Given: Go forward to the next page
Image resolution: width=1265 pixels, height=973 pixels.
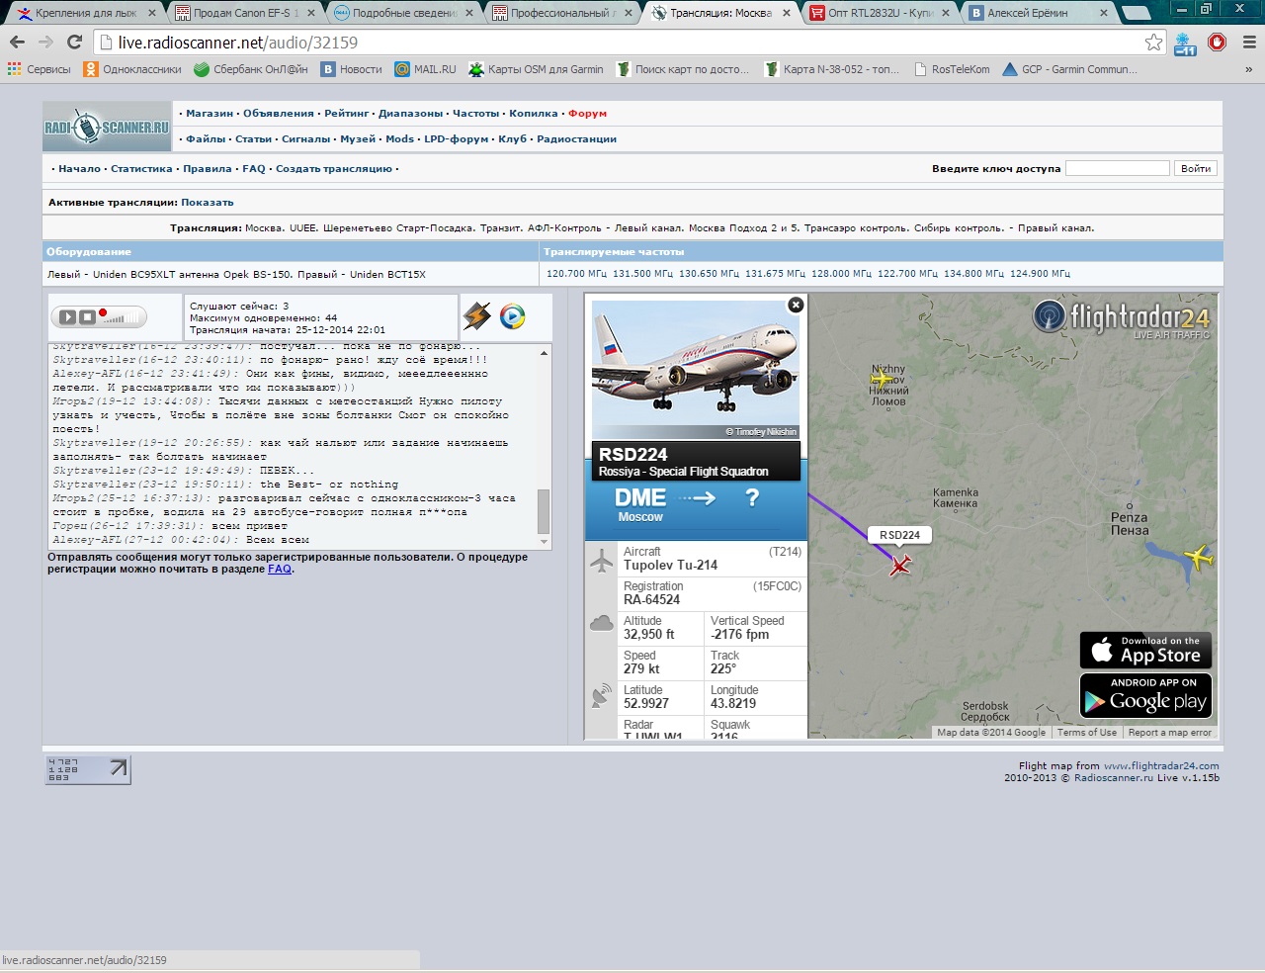Looking at the screenshot, I should click(x=45, y=43).
